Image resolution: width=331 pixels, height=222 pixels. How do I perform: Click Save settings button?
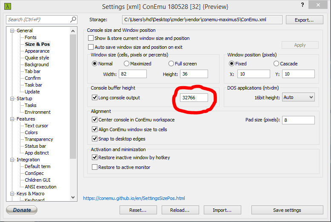[287, 210]
